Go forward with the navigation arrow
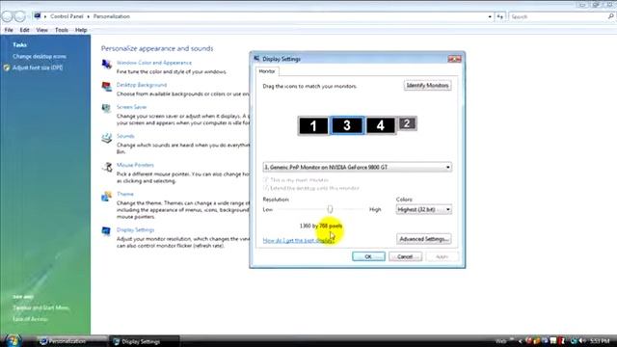Image resolution: width=617 pixels, height=347 pixels. 20,16
